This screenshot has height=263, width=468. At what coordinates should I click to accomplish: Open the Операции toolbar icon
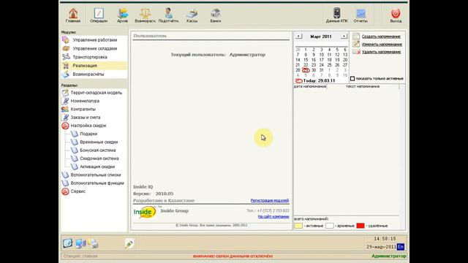[x=99, y=15]
